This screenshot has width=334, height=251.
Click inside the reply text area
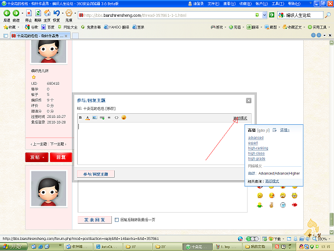coord(161,143)
